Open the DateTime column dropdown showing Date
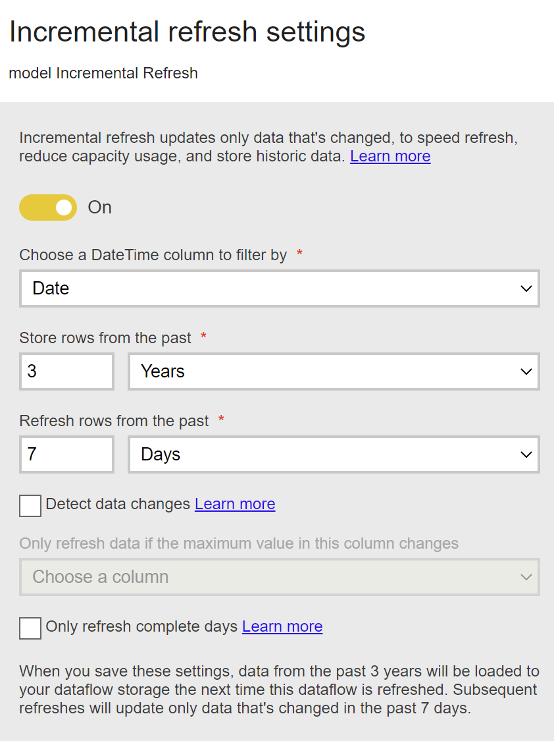This screenshot has height=741, width=554. coord(279,288)
